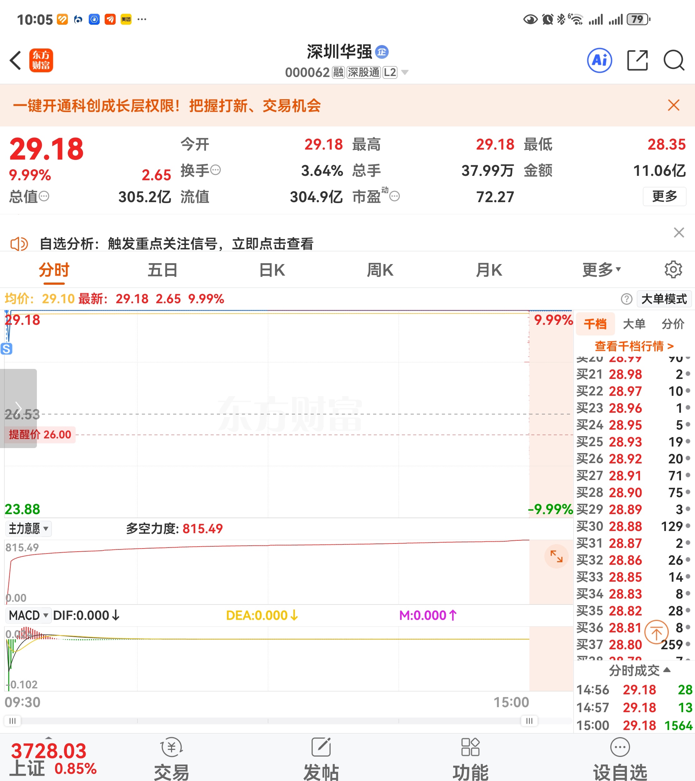Switch to 月K tab

[x=489, y=270]
